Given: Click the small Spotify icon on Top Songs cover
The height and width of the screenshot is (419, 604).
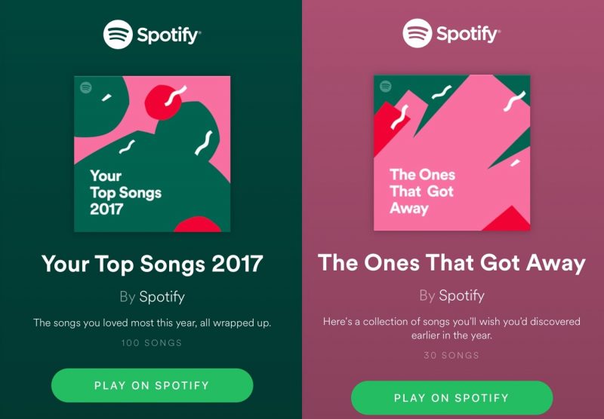Looking at the screenshot, I should [85, 87].
